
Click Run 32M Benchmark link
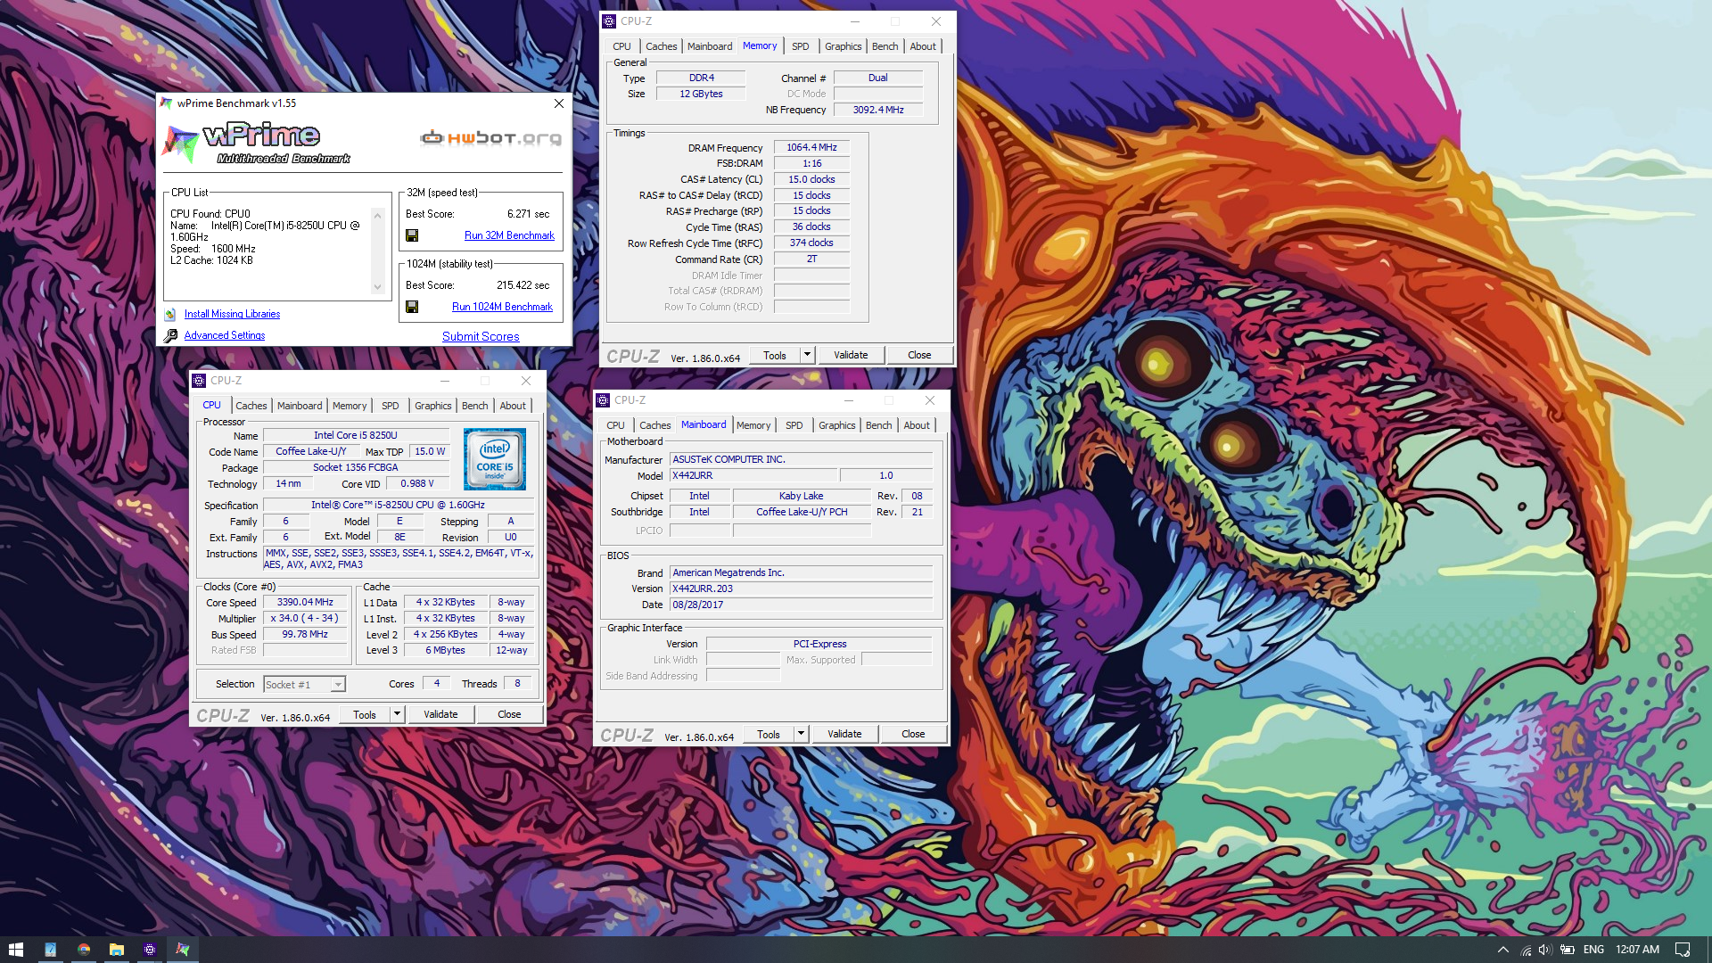pos(509,235)
